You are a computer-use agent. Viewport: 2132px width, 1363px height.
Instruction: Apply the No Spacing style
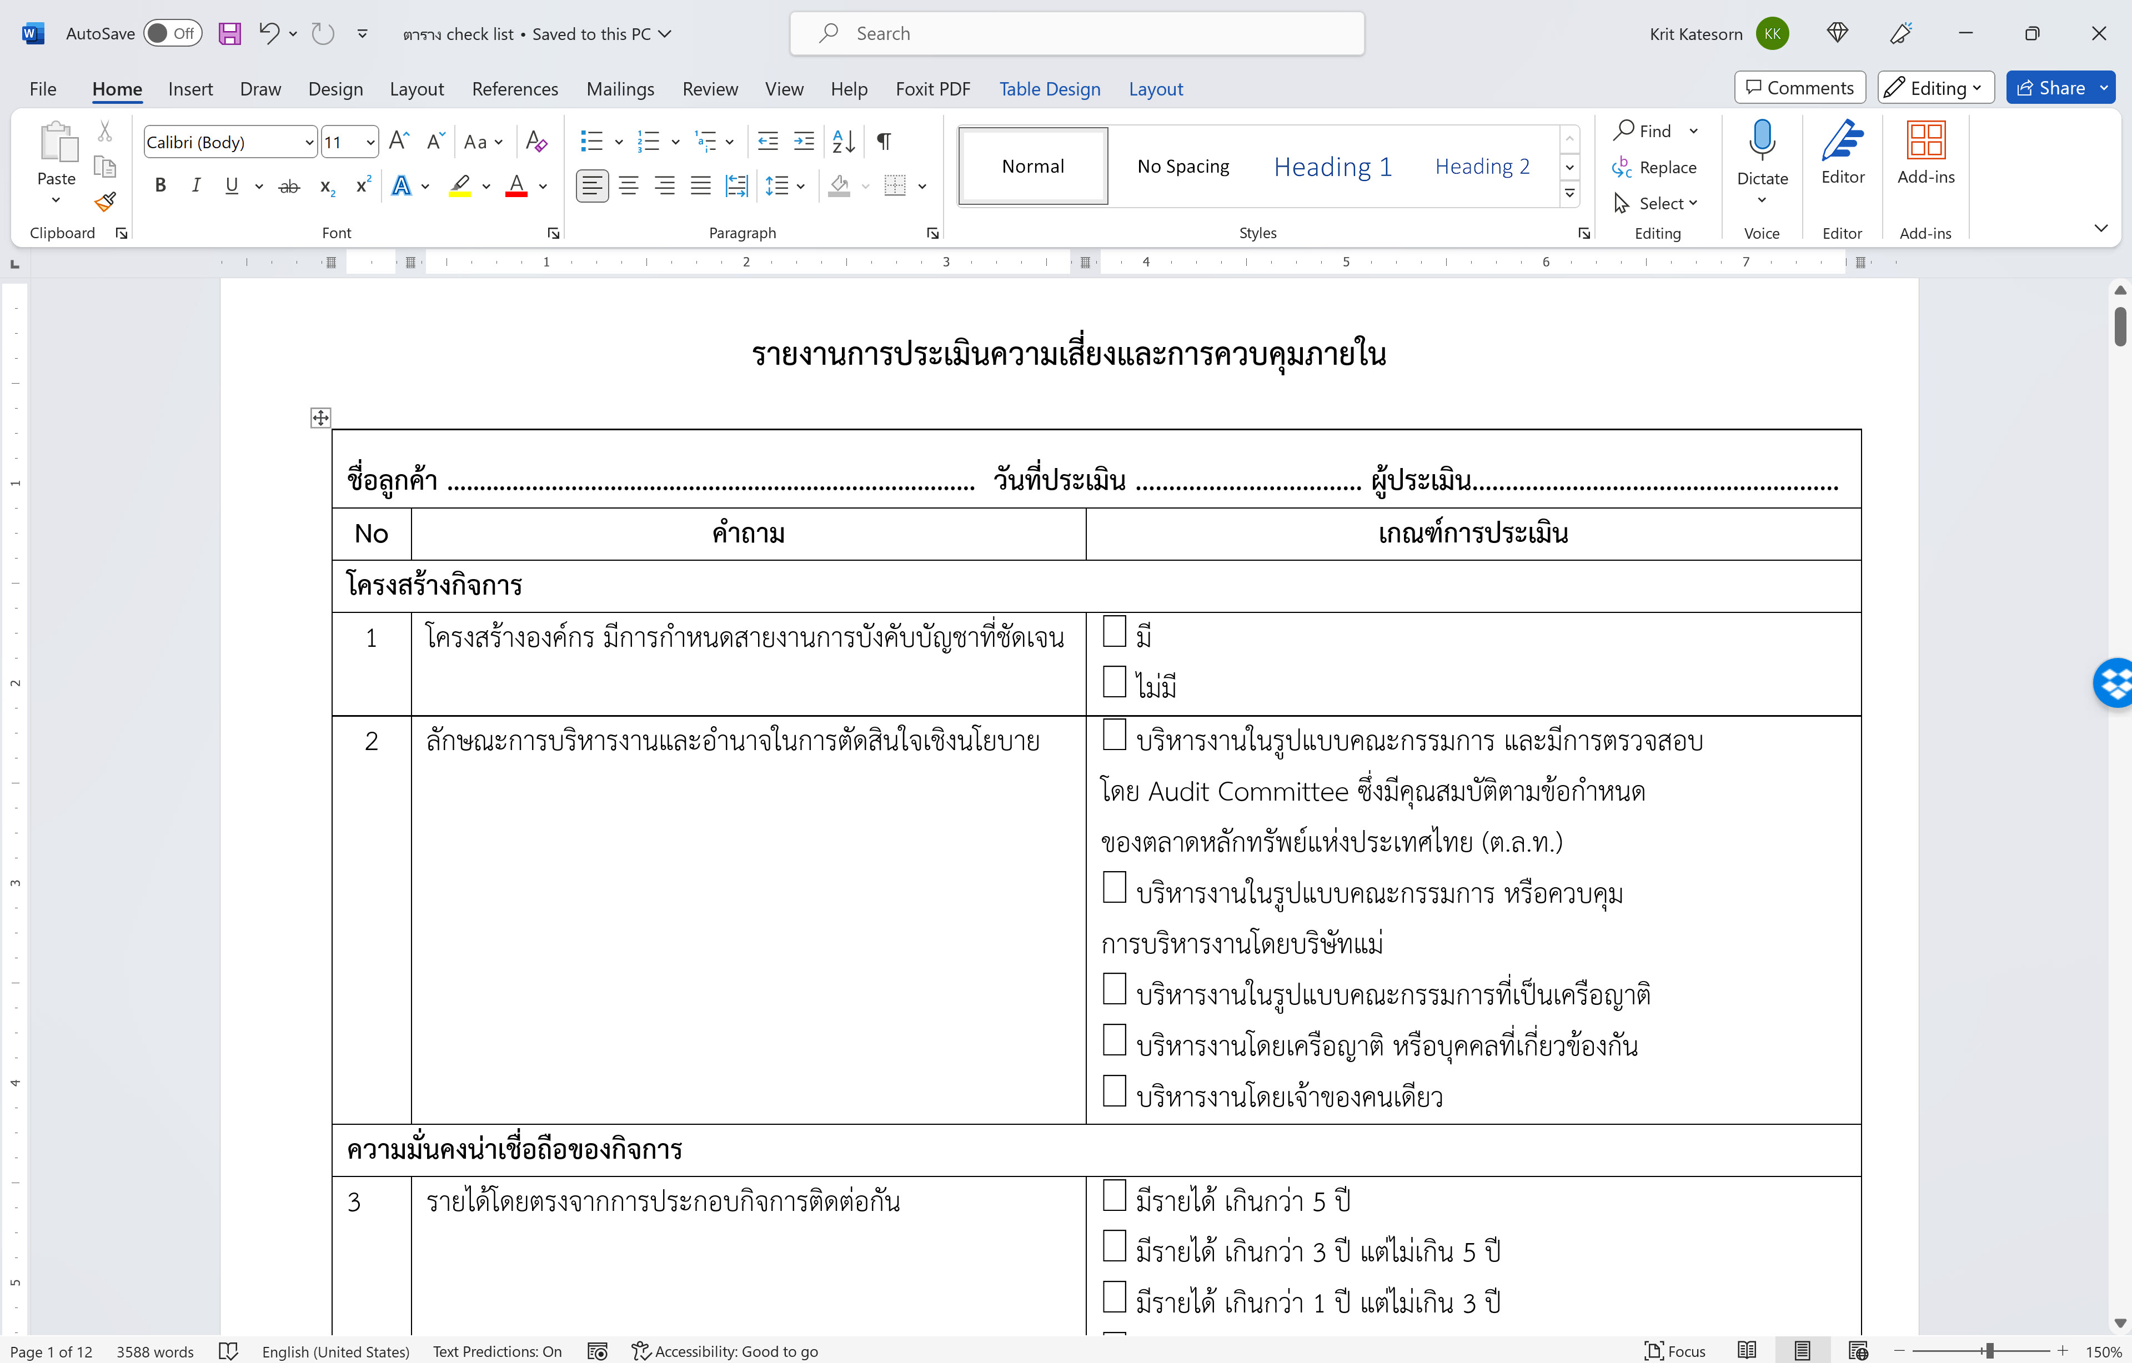1183,167
